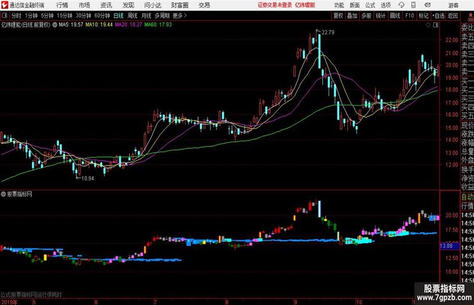Click the 22.79 high price marker
Viewport: 474px width, 305px height.
328,33
